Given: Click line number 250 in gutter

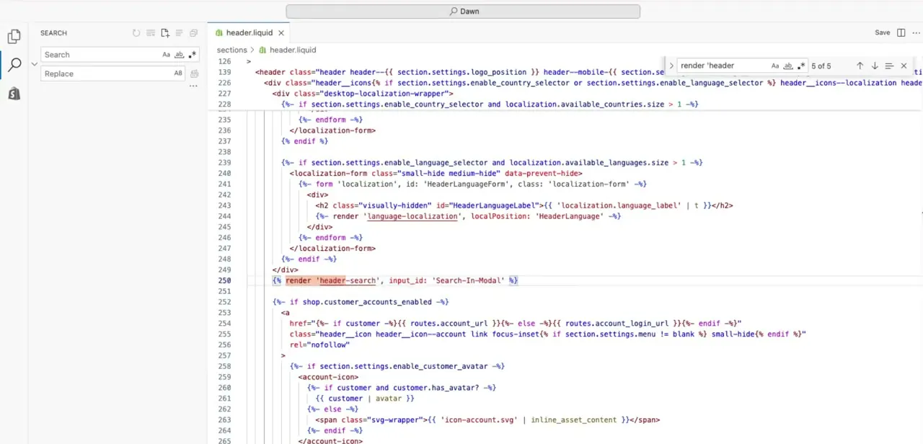Looking at the screenshot, I should click(224, 280).
